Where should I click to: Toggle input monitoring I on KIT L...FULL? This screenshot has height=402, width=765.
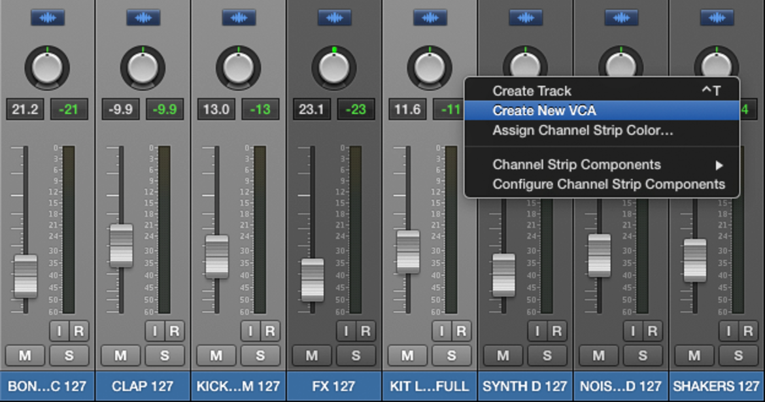(441, 331)
